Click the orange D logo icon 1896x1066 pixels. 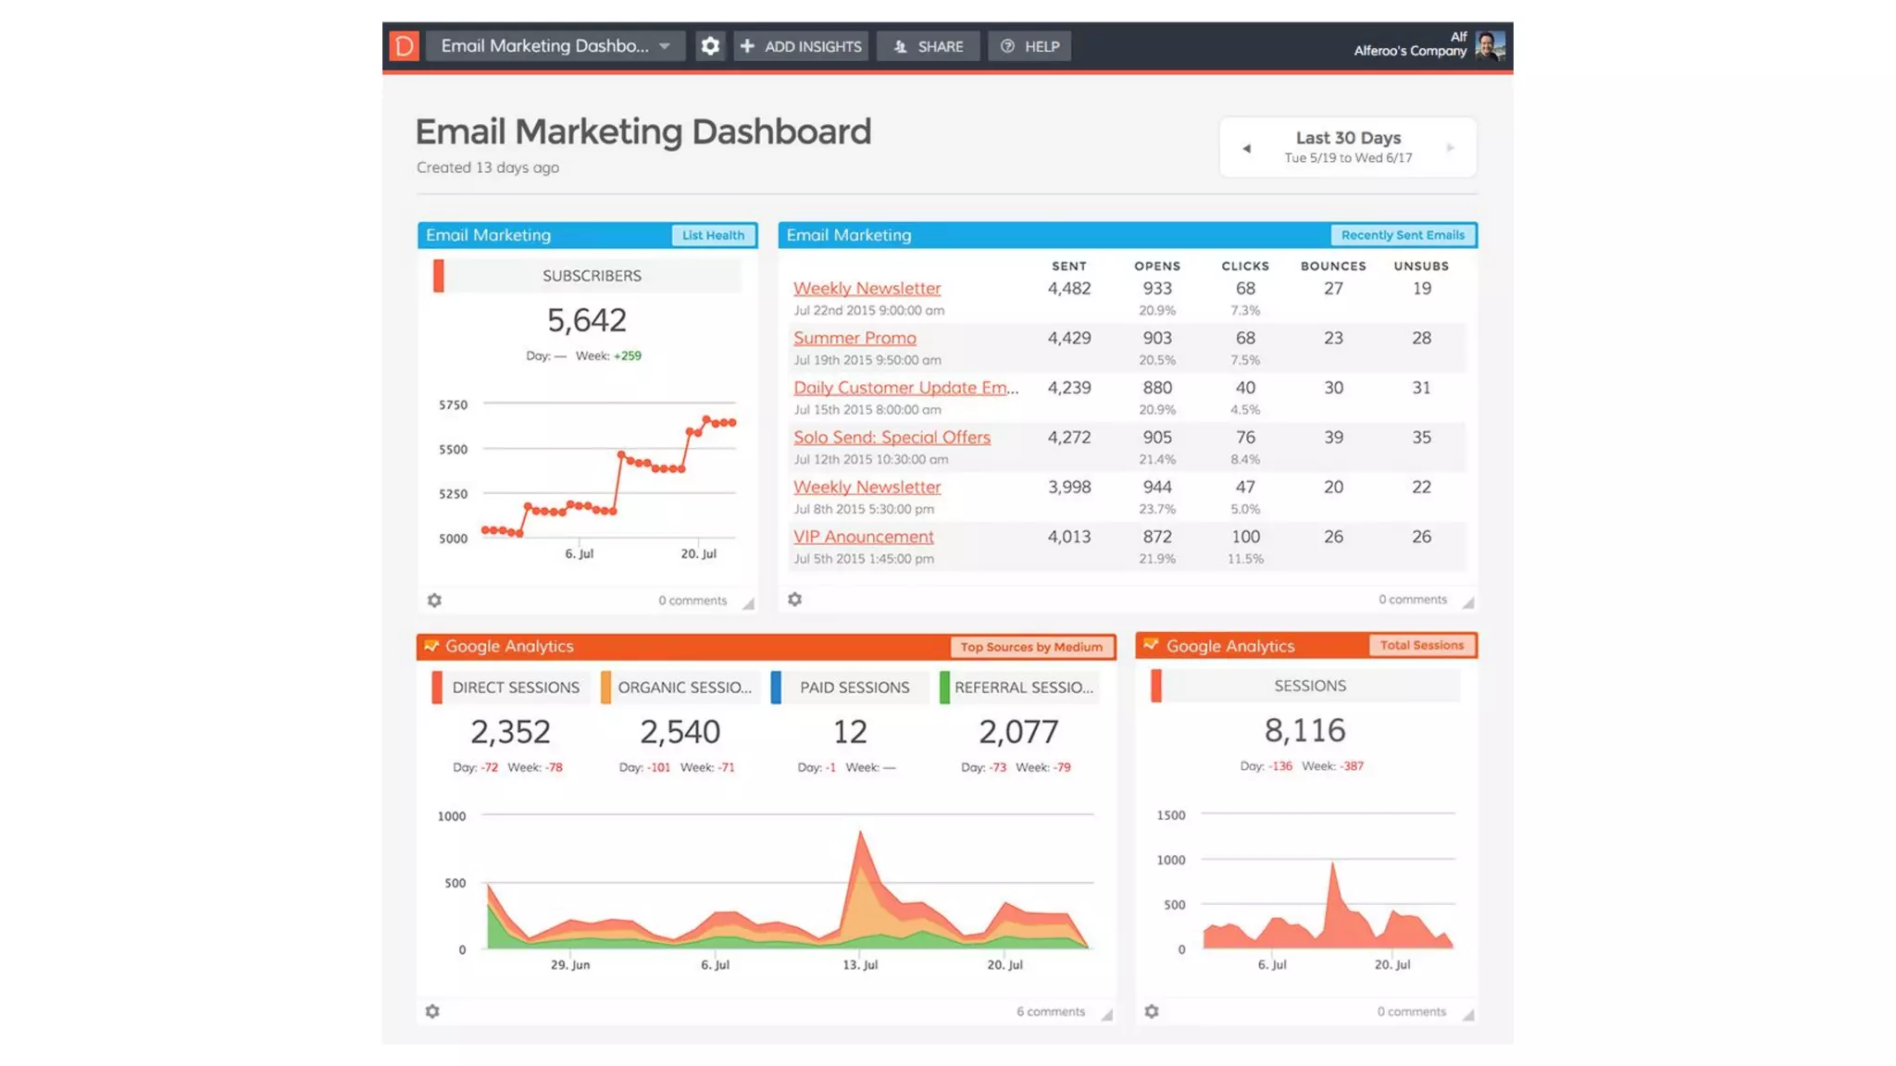pos(404,45)
